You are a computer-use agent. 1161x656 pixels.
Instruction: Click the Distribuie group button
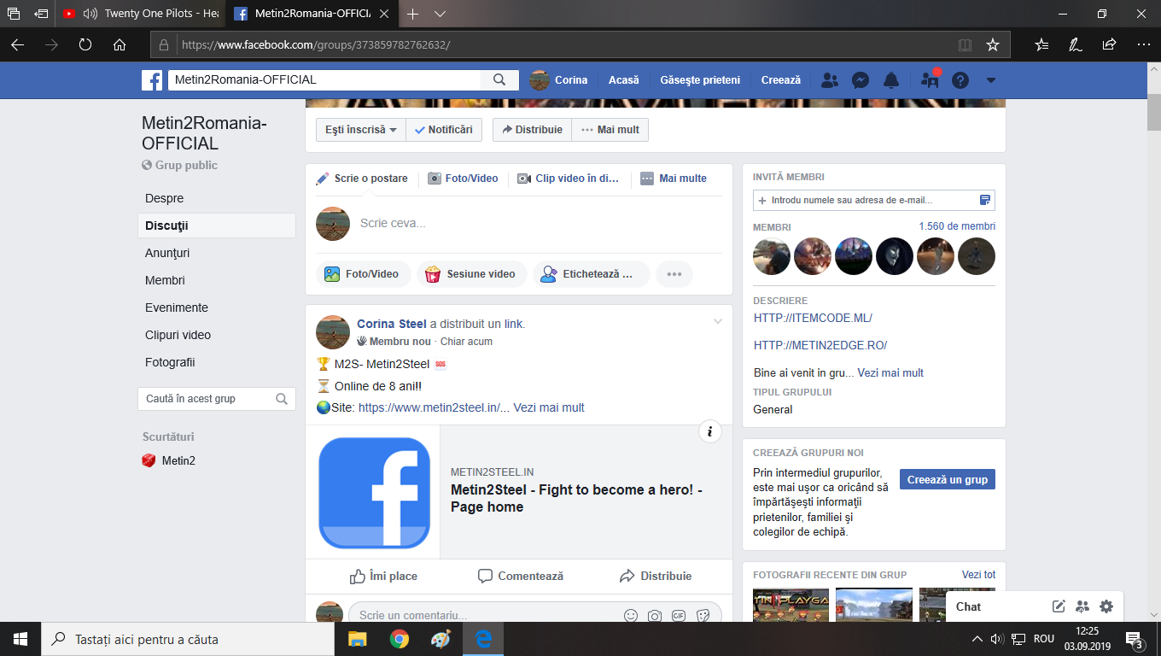pos(532,130)
